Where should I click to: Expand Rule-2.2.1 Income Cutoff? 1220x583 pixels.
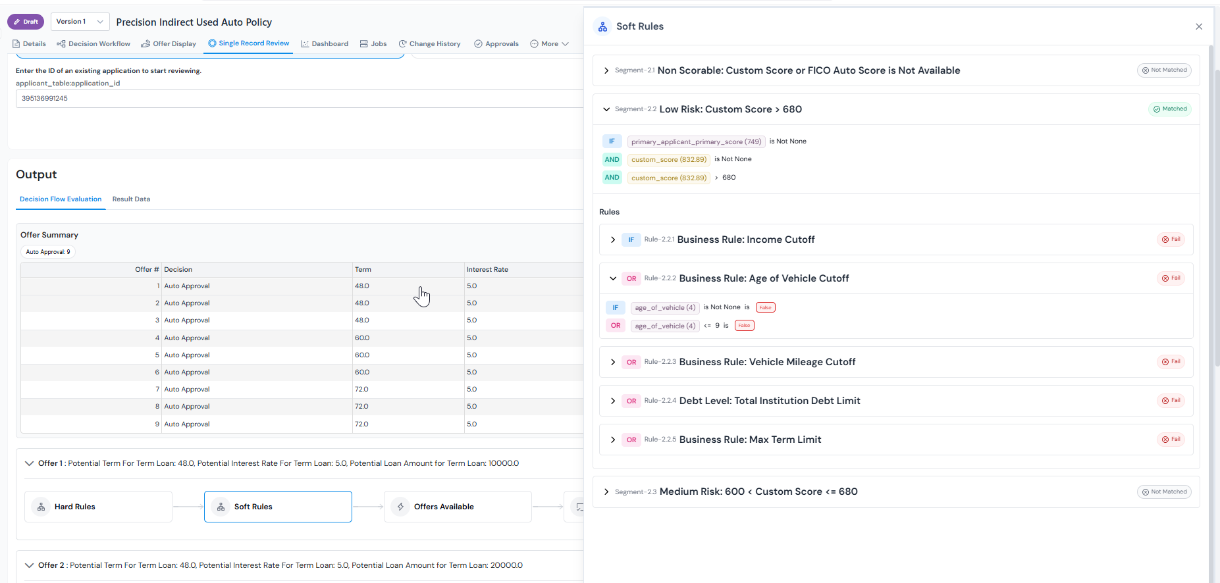(613, 240)
